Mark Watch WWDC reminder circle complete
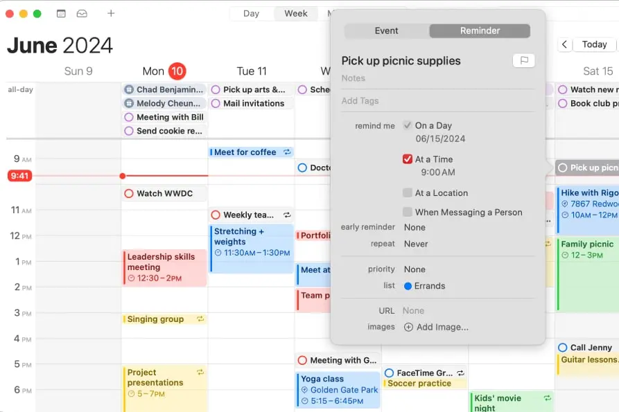 128,194
